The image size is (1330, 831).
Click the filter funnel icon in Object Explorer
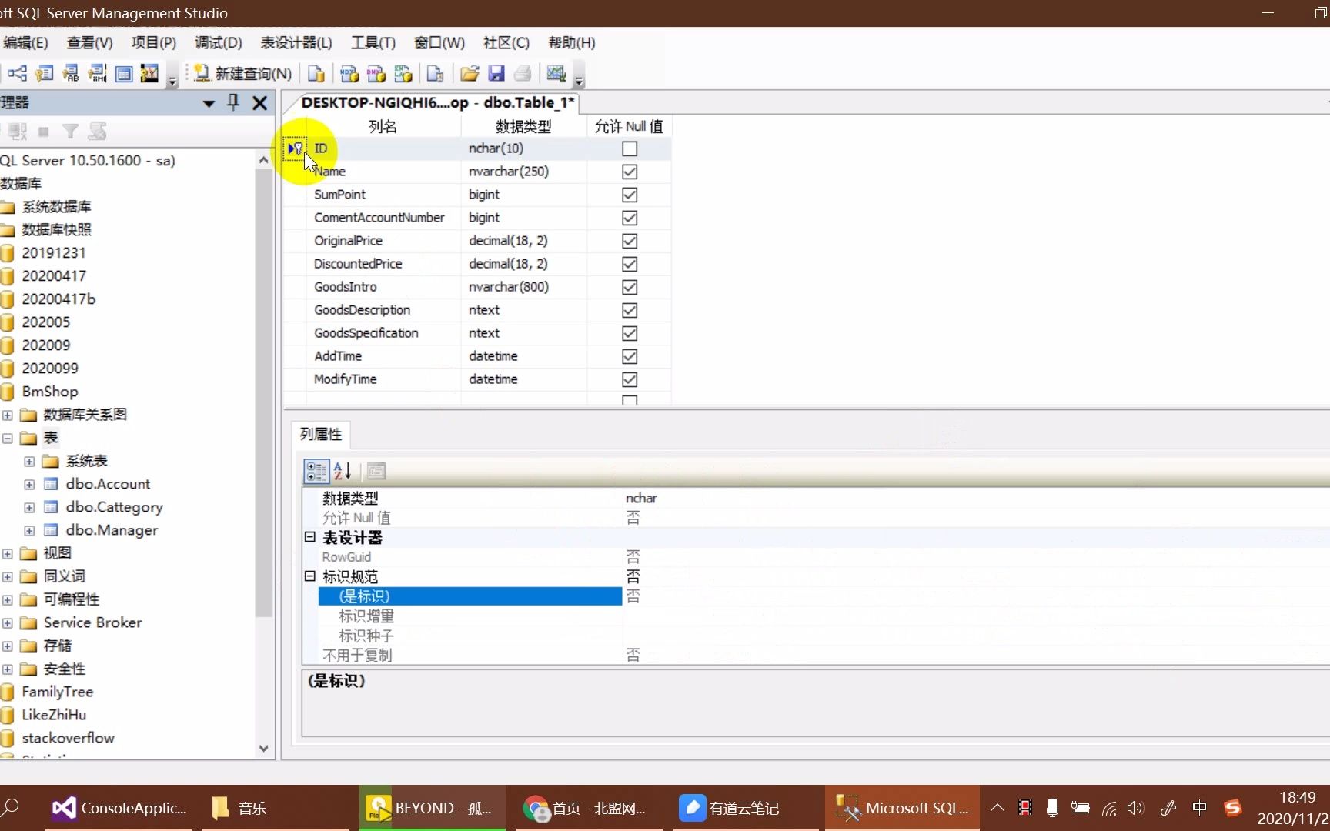(x=70, y=132)
